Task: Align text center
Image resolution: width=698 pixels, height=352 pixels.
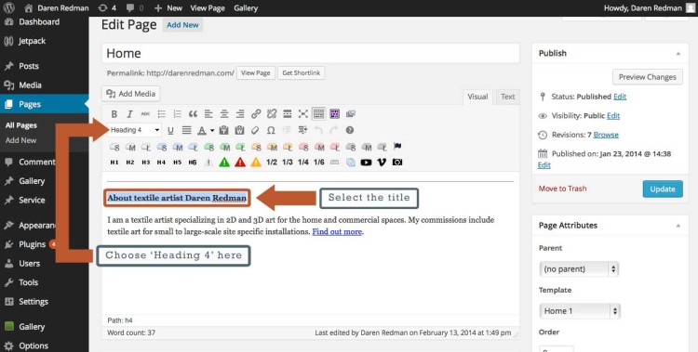Action: point(224,114)
